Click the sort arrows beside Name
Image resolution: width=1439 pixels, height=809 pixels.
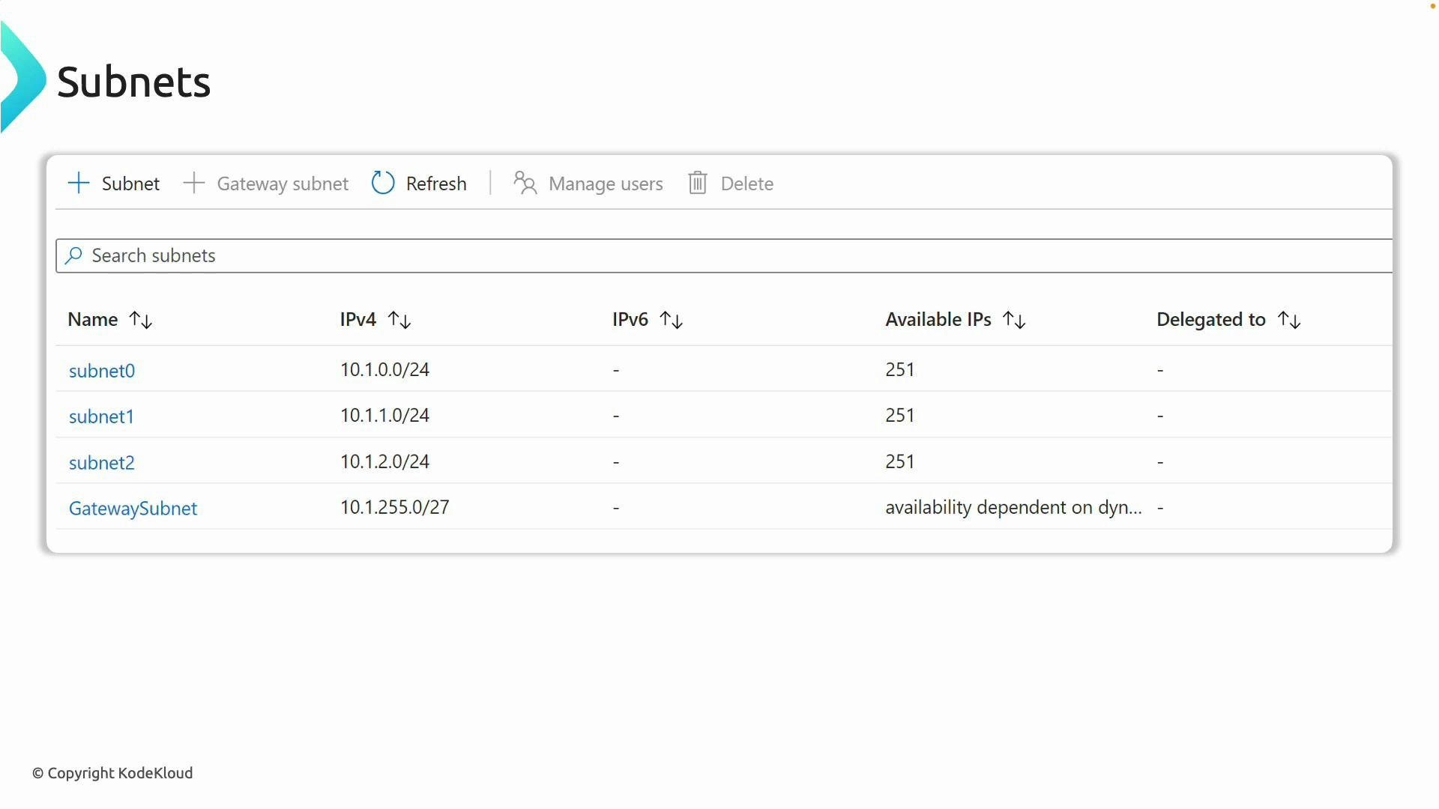[x=140, y=320]
